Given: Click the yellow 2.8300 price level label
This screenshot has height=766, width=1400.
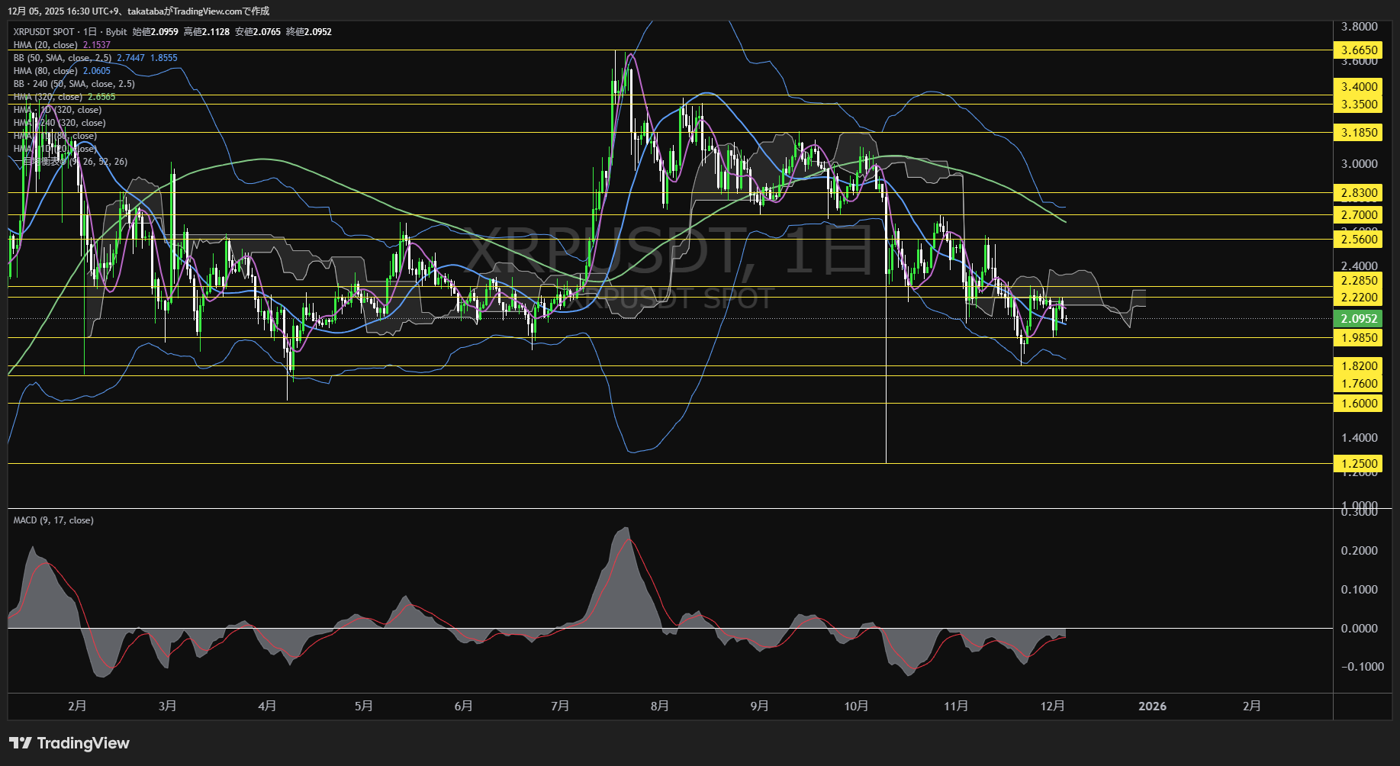Looking at the screenshot, I should [1359, 193].
